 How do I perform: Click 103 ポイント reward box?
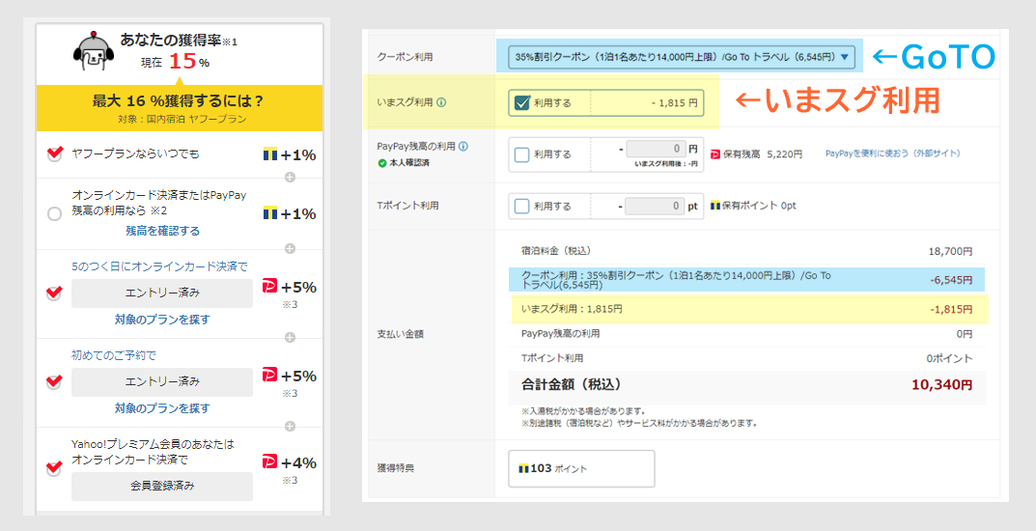(x=581, y=469)
